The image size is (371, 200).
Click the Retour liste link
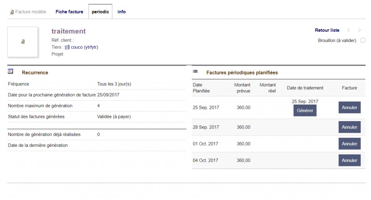tap(327, 30)
